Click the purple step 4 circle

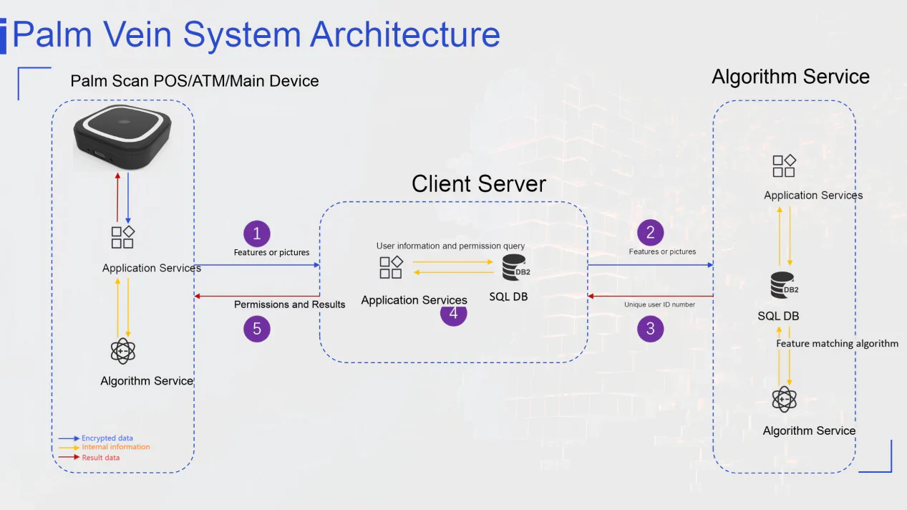[x=453, y=314]
